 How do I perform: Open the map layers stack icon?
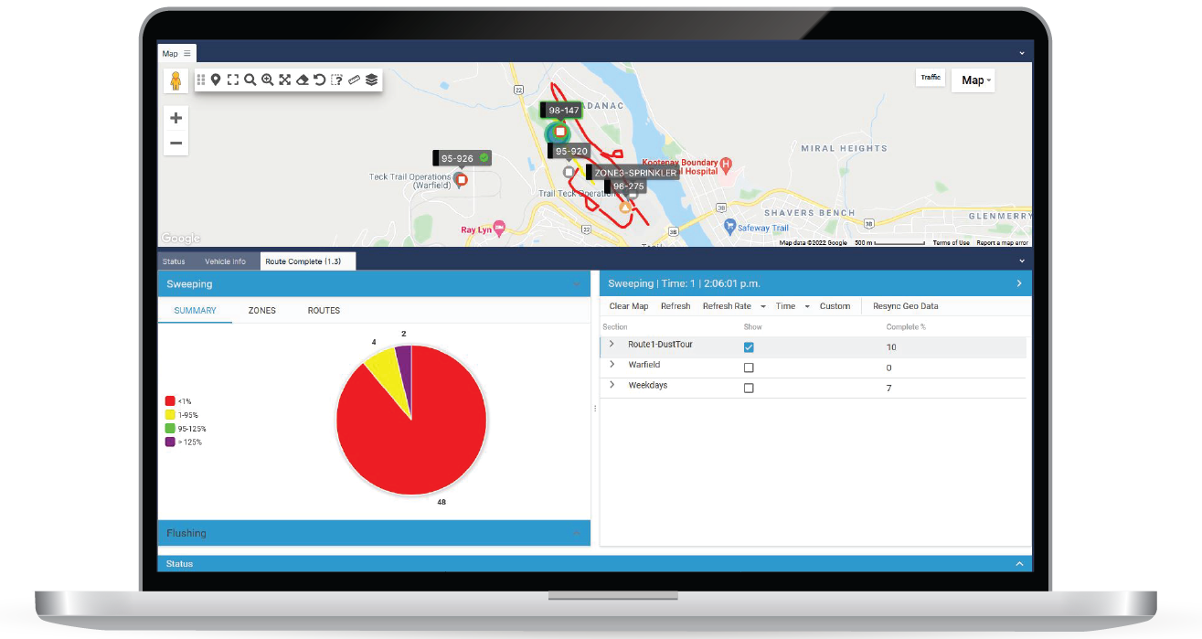[371, 80]
